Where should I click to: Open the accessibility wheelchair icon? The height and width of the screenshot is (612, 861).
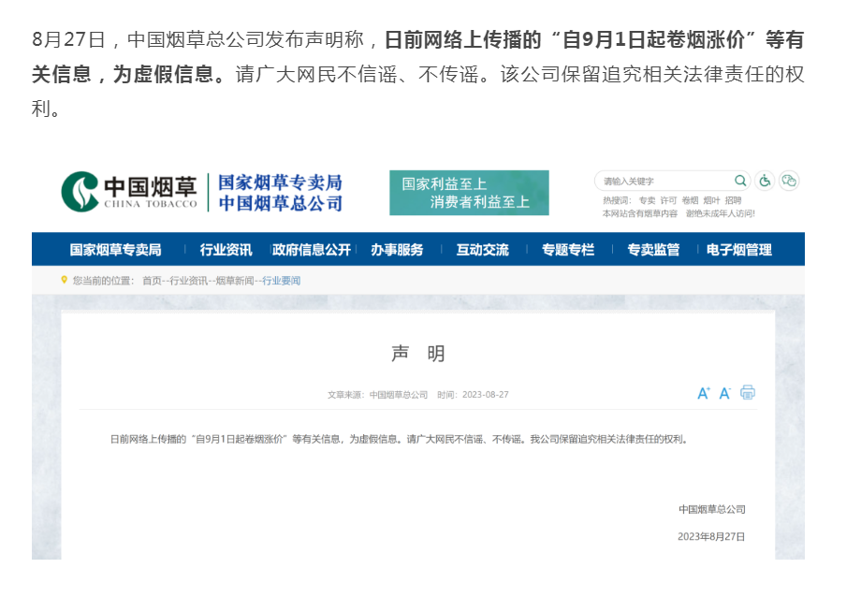point(766,181)
